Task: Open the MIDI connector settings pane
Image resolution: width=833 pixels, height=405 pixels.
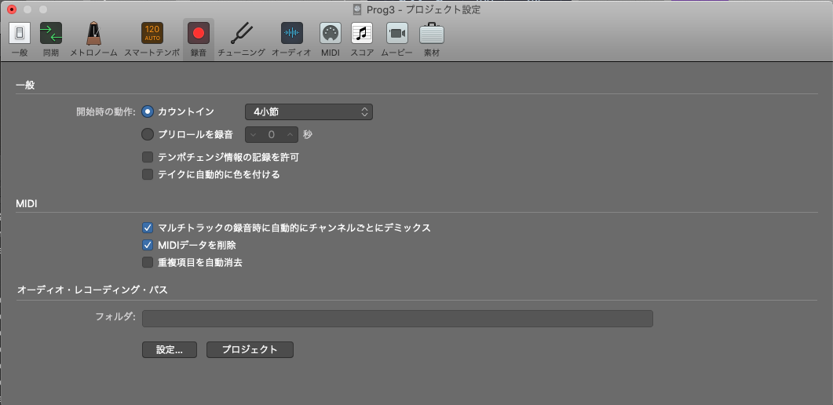Action: point(331,39)
